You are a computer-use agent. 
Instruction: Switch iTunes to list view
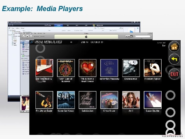pos(126,36)
